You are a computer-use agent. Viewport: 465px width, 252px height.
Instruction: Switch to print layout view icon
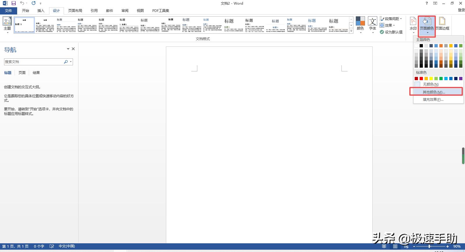coord(395,246)
